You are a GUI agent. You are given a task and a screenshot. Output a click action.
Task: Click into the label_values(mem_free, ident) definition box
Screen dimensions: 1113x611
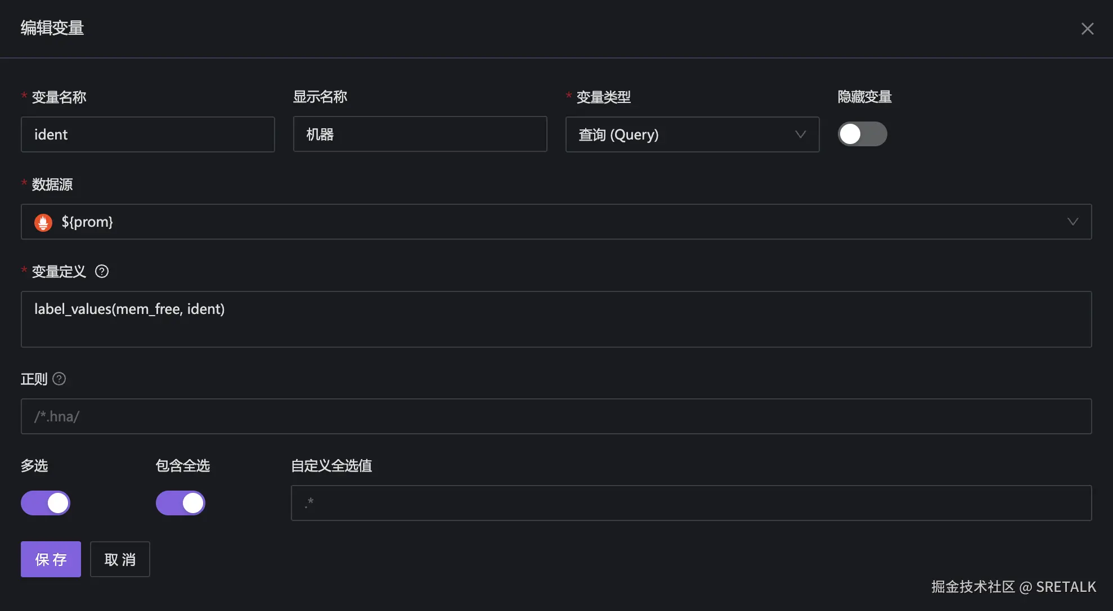pyautogui.click(x=556, y=319)
